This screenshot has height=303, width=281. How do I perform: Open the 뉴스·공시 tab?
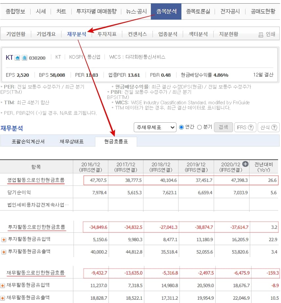[x=136, y=11]
